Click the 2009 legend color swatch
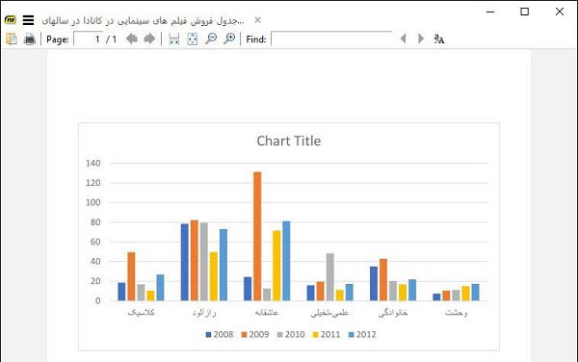Screen dimensions: 578x362 click(x=244, y=335)
